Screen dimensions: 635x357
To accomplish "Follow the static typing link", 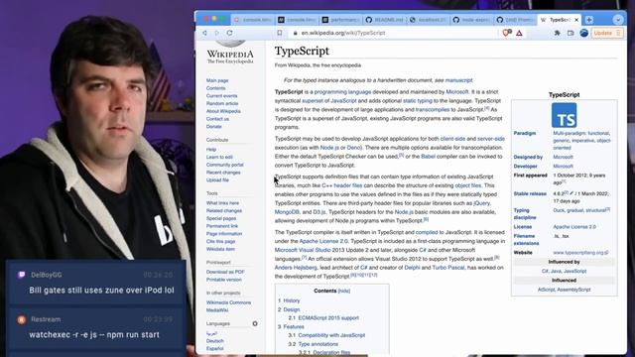I will coord(418,101).
